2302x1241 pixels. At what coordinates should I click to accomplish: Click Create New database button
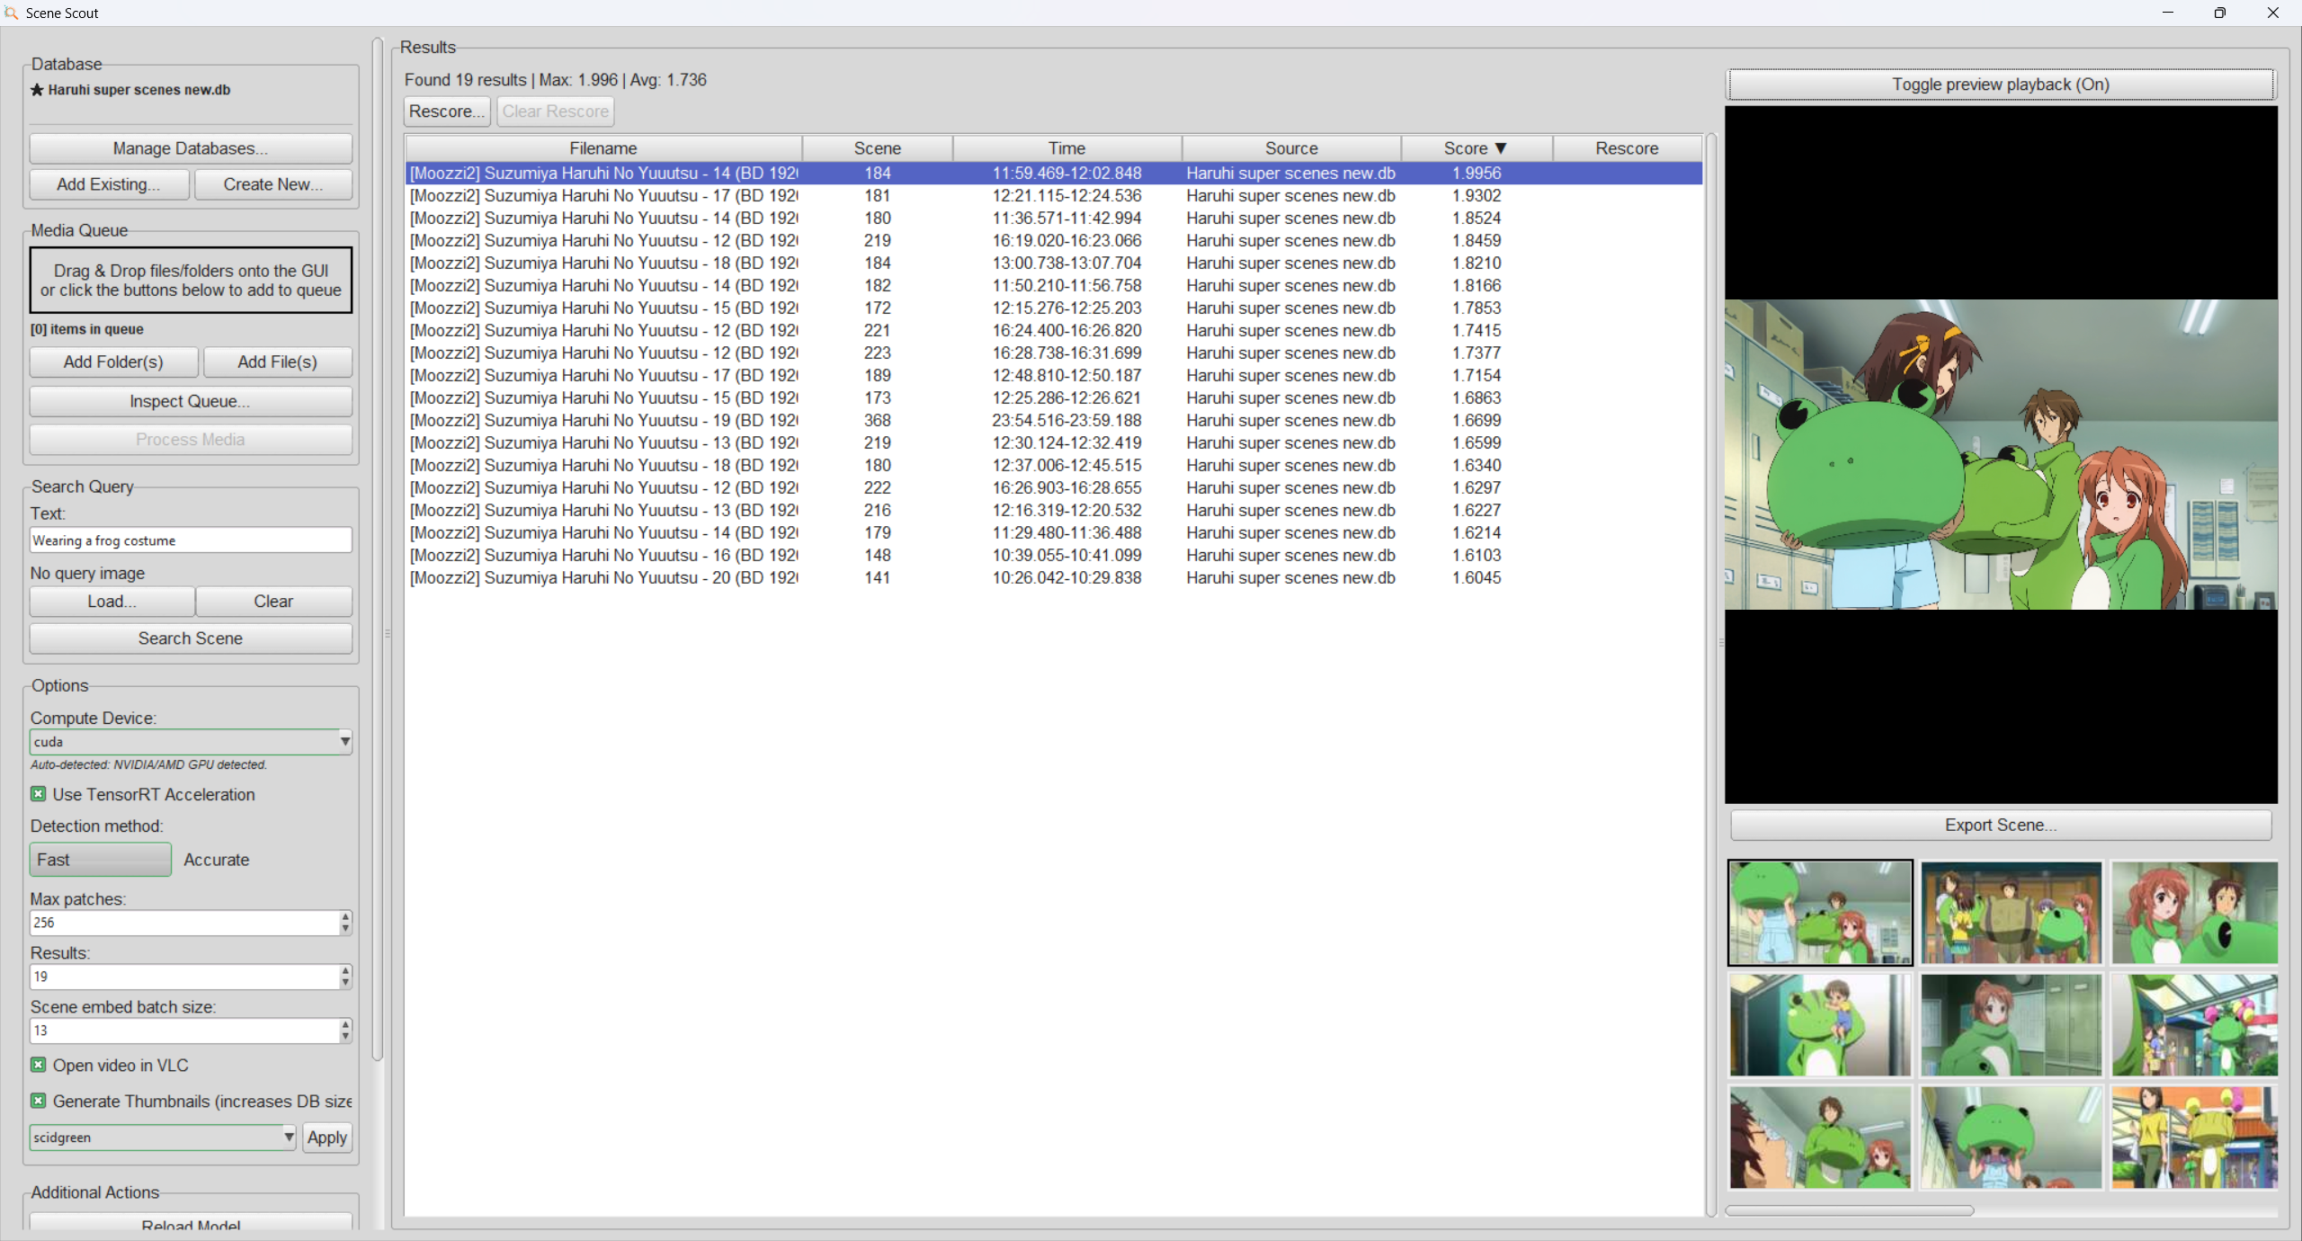[x=273, y=184]
